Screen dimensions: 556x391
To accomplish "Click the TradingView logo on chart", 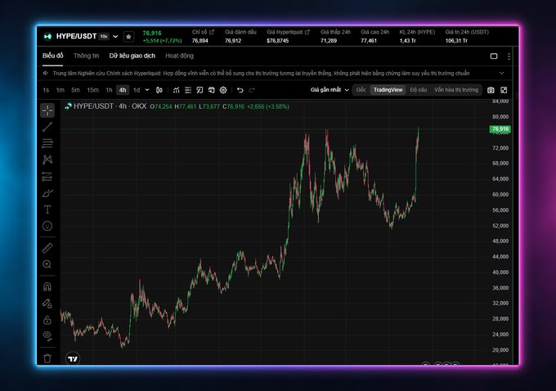I will tap(73, 359).
